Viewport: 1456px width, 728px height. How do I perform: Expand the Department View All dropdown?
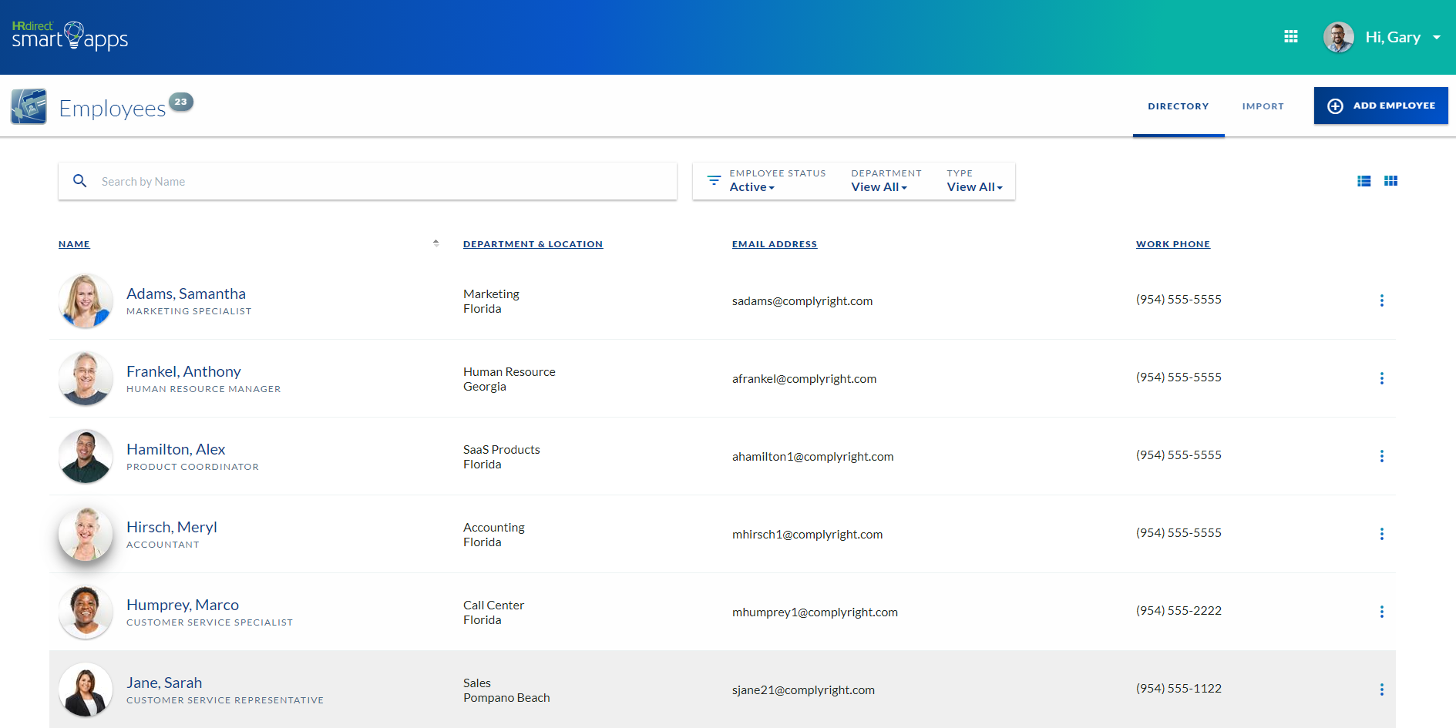point(879,186)
